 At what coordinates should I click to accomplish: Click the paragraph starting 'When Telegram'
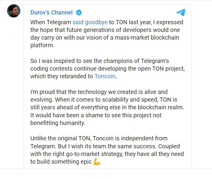click(107, 34)
